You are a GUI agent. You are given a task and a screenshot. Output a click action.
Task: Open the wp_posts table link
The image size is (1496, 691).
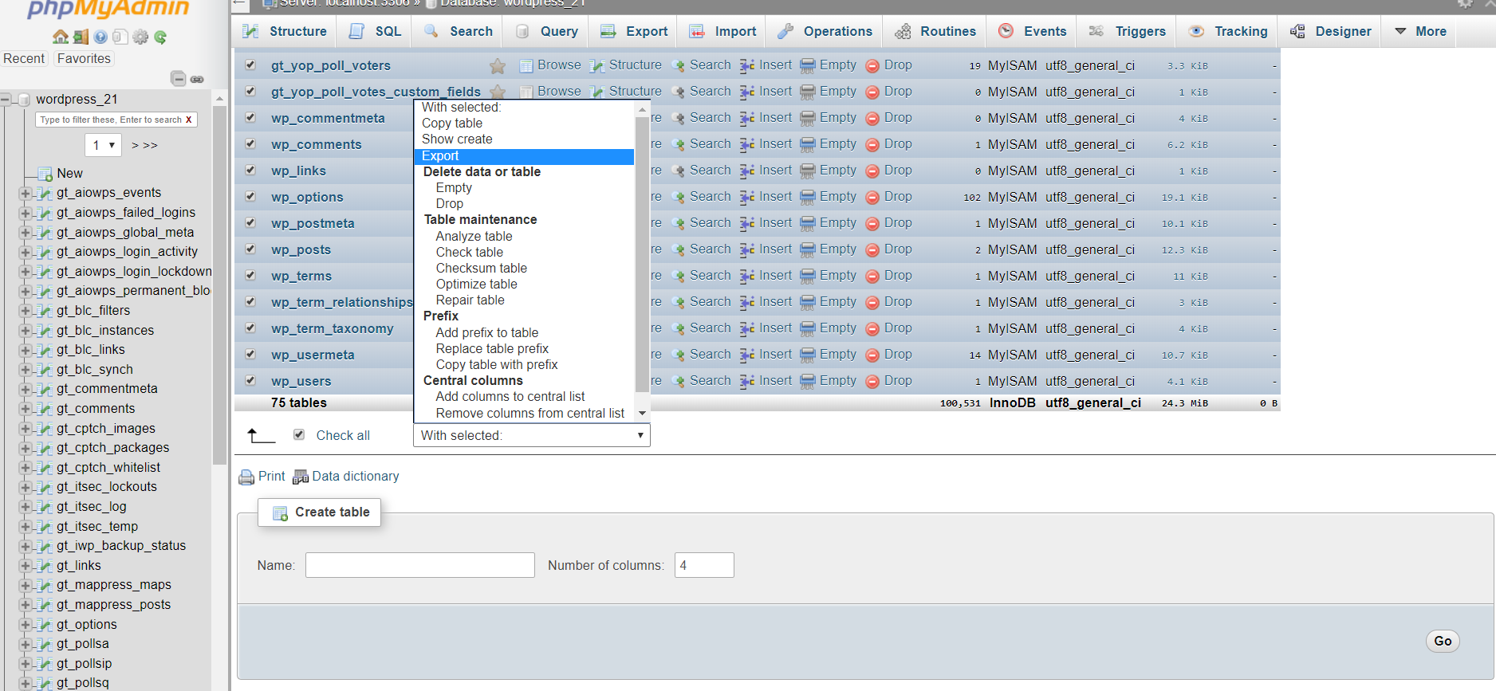coord(301,249)
